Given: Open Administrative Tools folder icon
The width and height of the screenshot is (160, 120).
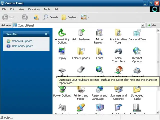Looking at the screenshot, I should tap(118, 33).
